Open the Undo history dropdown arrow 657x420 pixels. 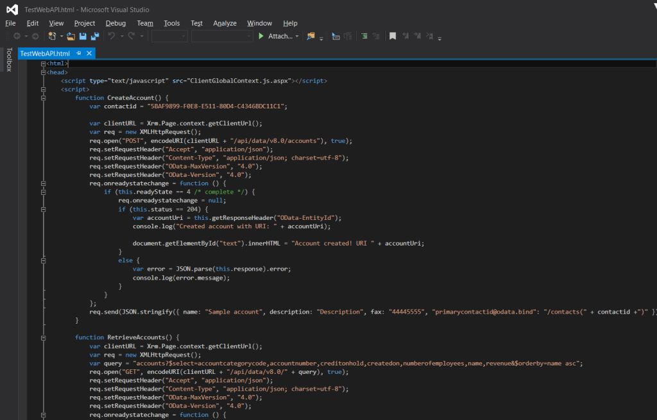click(x=122, y=37)
